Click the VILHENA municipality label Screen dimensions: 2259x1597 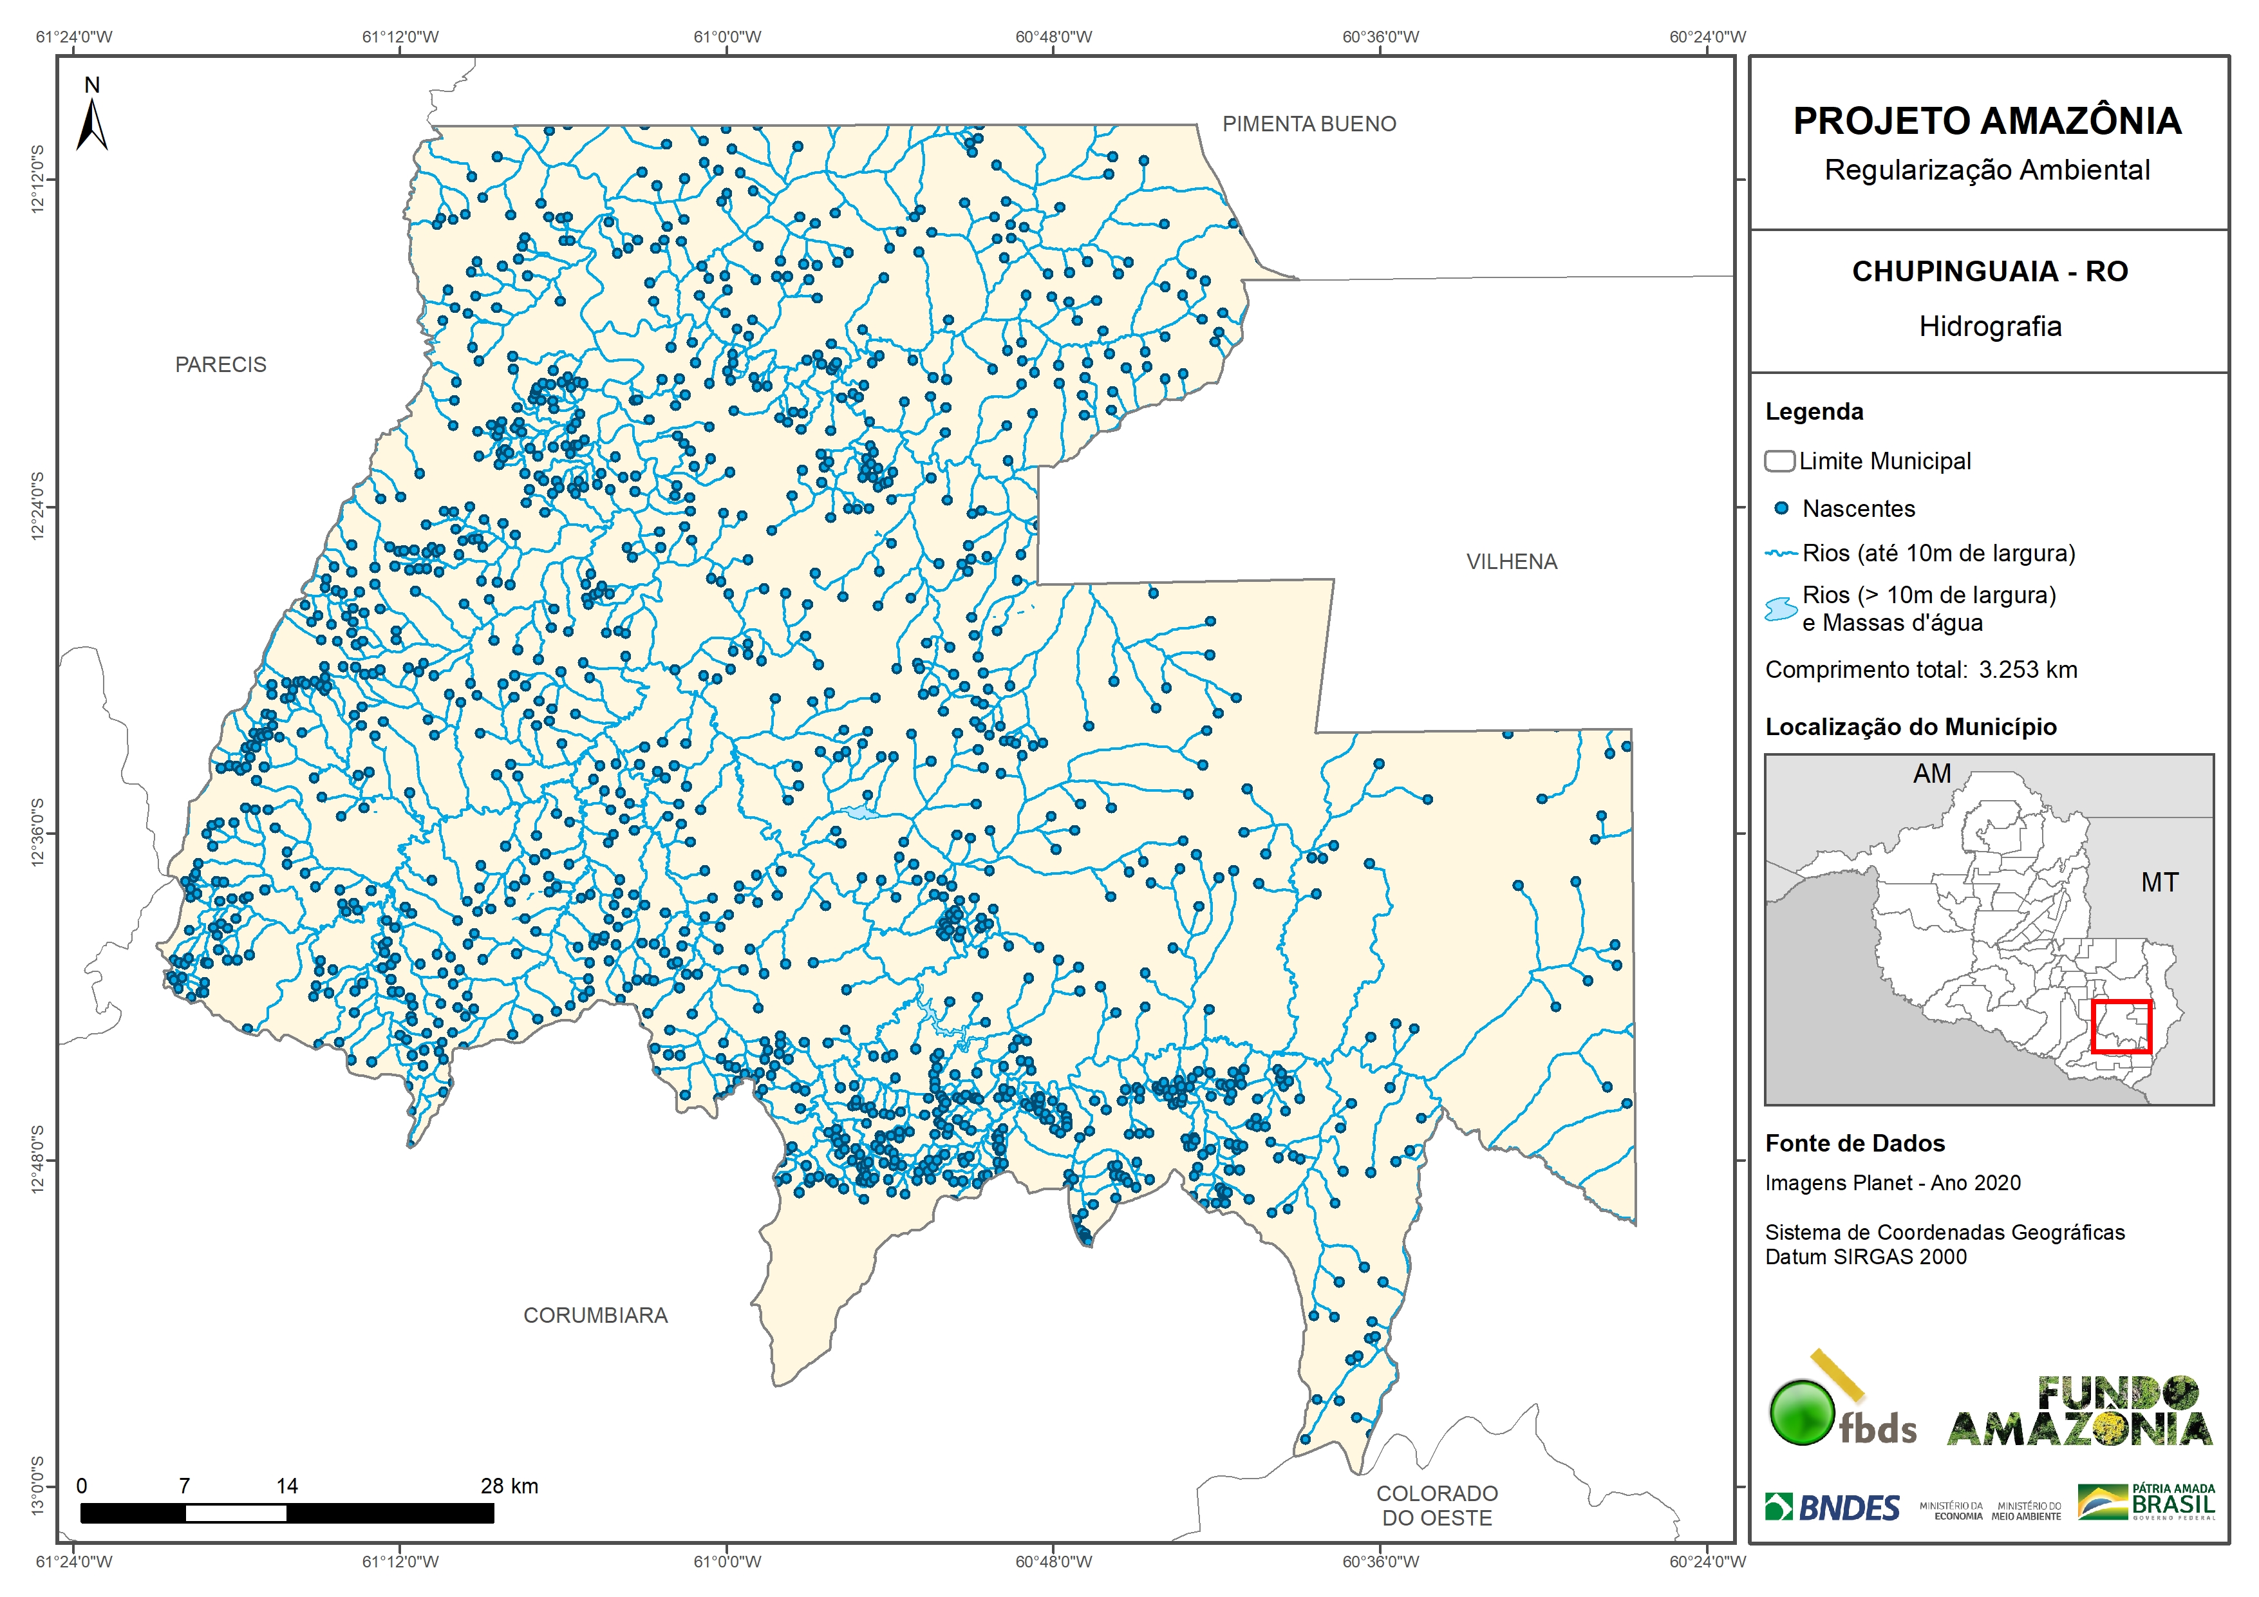[x=1511, y=562]
